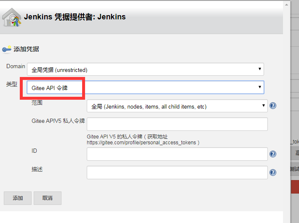299x223 pixels.
Task: Click the add credentials key icon
Action: coord(7,49)
